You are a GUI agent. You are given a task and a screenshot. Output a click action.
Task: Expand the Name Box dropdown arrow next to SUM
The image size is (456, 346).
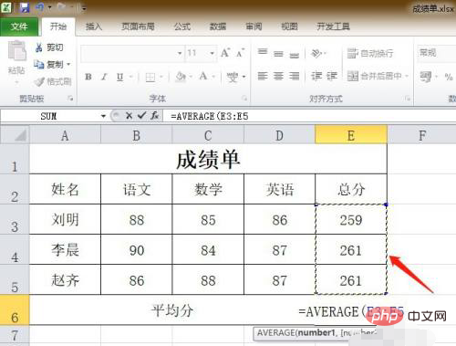pos(103,116)
